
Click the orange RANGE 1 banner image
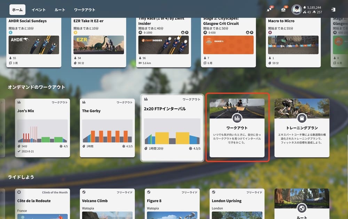point(228,45)
